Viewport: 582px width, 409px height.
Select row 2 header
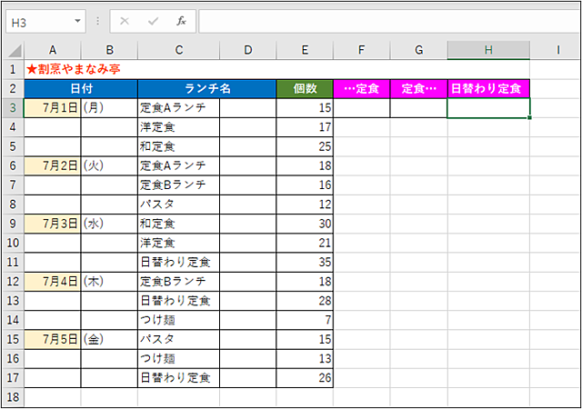(14, 88)
